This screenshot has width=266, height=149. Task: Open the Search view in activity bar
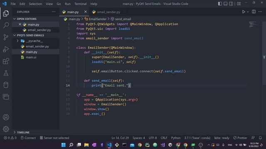[6, 25]
